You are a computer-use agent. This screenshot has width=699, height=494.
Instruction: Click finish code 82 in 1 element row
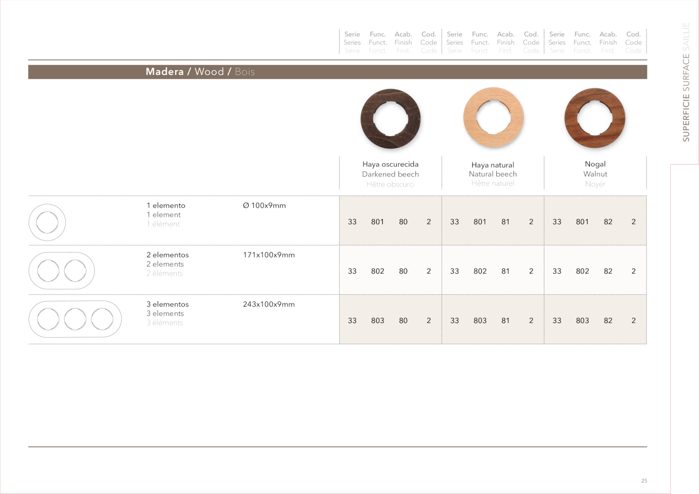608,222
